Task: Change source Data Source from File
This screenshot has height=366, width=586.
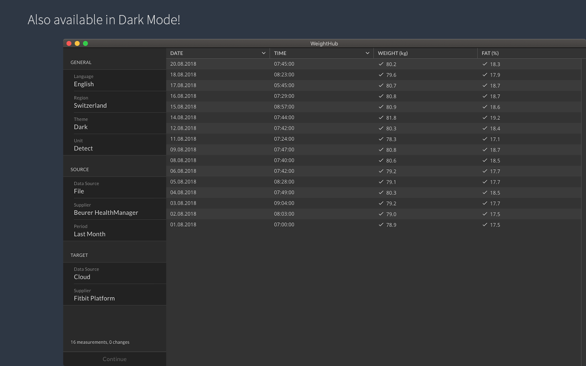Action: pyautogui.click(x=114, y=188)
